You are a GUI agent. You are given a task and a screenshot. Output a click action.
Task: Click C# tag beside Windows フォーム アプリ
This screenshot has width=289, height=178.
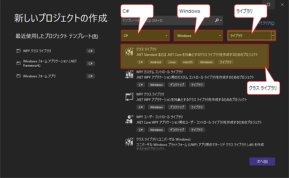pyautogui.click(x=91, y=76)
